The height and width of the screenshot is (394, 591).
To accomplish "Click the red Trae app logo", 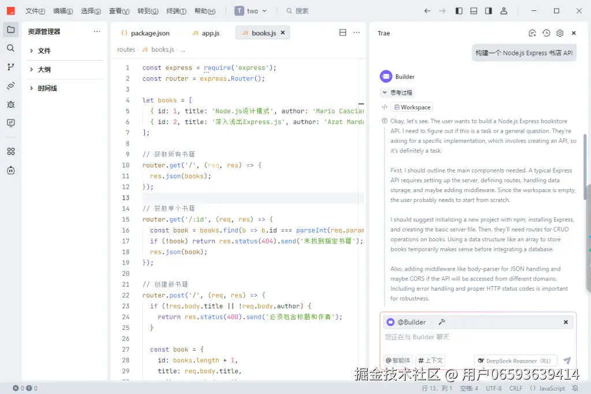I will pyautogui.click(x=11, y=11).
